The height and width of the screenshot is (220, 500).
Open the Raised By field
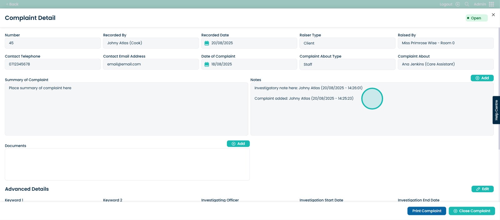coord(445,43)
